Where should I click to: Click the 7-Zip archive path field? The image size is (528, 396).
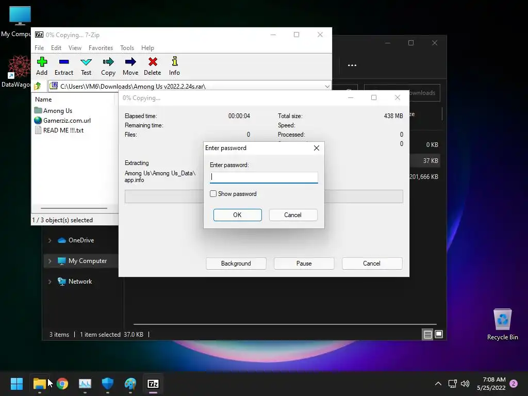click(x=190, y=87)
